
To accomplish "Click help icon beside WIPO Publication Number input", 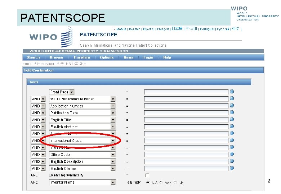I will click(x=232, y=98).
